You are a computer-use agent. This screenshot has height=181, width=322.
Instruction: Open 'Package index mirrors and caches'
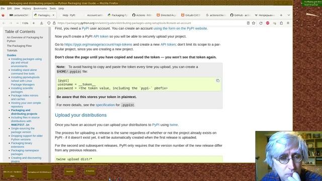(x=25, y=97)
